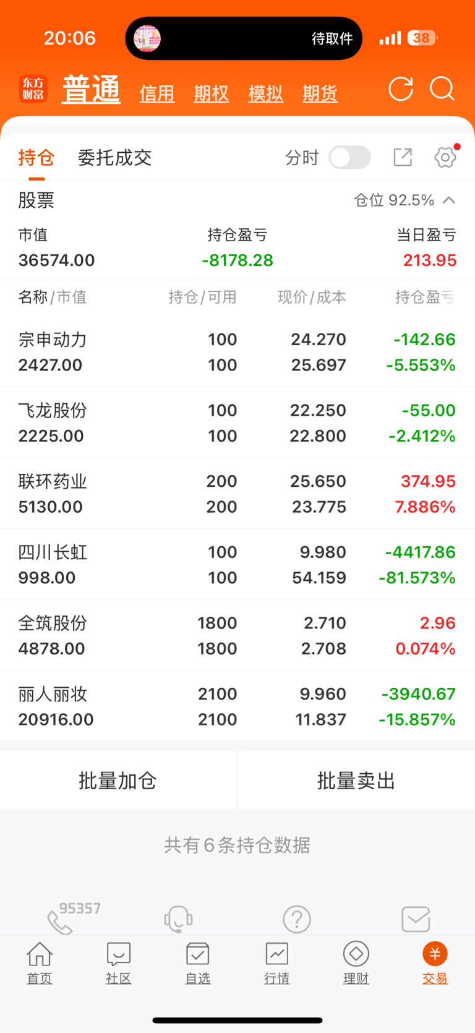This screenshot has width=475, height=1033.
Task: Open customer service headset icon
Action: pos(178,919)
